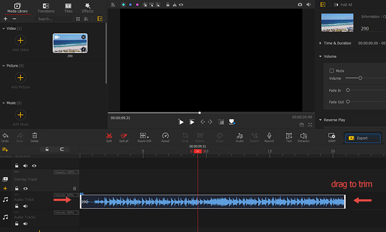Open the Record microphone tool
The width and height of the screenshot is (386, 232).
[x=269, y=136]
